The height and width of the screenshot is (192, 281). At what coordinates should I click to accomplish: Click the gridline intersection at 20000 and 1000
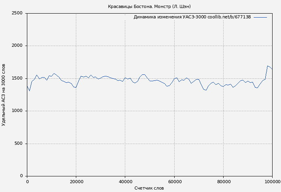[x=76, y=111]
